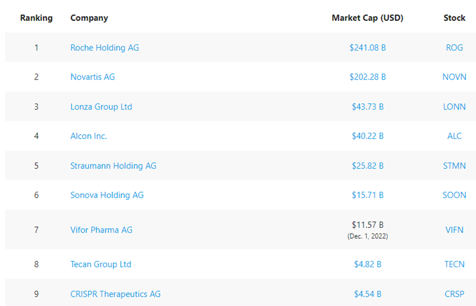Click Roche's $241.08 B market cap
Image resolution: width=476 pixels, height=306 pixels.
[367, 48]
